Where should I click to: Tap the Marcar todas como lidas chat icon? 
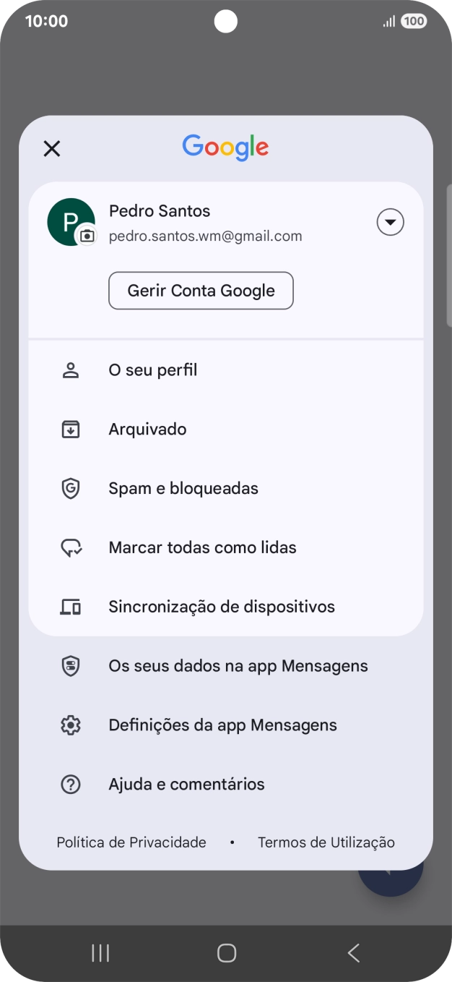click(x=70, y=547)
